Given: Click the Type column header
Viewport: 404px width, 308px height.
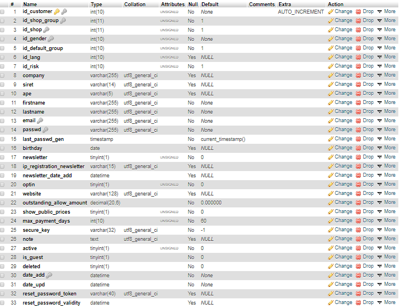Looking at the screenshot, I should click(96, 5).
